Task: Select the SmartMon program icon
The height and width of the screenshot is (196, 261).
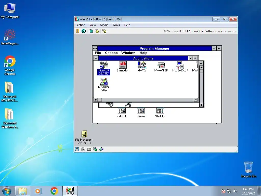Action: coord(123,67)
